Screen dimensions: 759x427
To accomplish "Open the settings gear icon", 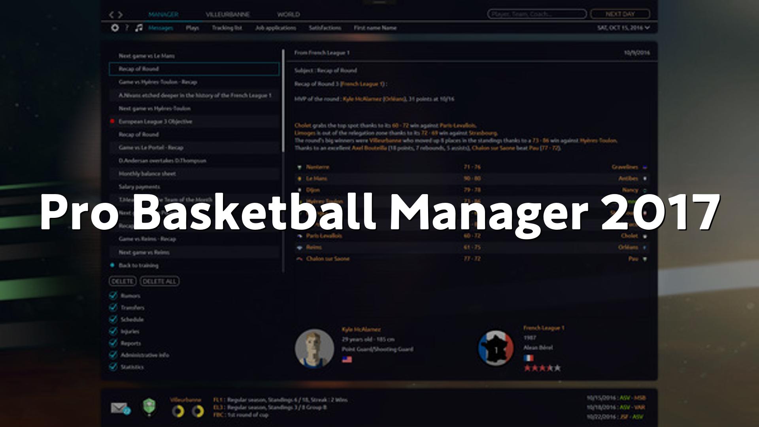I will click(x=115, y=28).
